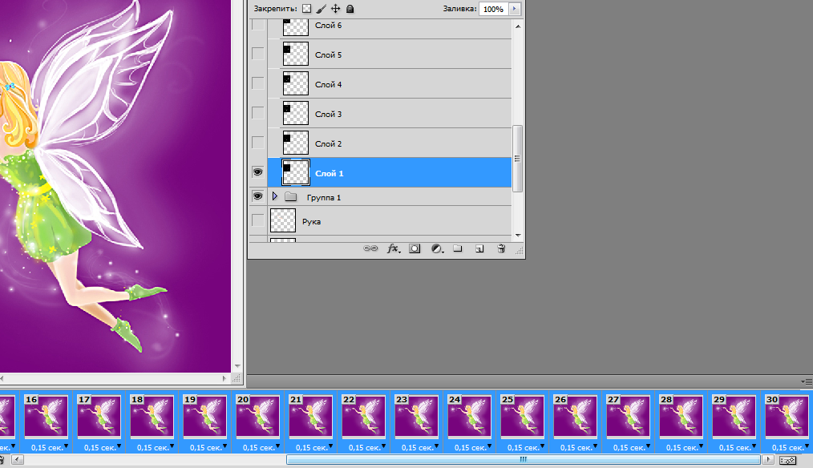This screenshot has height=468, width=813.
Task: Click canvas horizontal scroll right arrow
Action: pyautogui.click(x=224, y=378)
